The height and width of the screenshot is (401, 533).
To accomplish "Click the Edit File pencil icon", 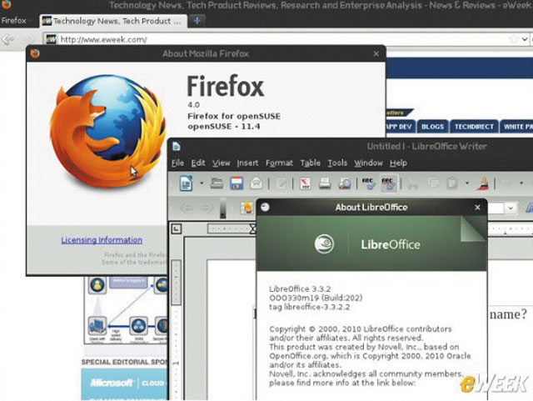I will (281, 183).
